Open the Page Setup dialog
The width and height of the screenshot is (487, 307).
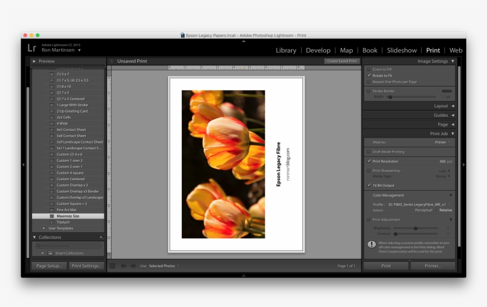[x=49, y=266]
